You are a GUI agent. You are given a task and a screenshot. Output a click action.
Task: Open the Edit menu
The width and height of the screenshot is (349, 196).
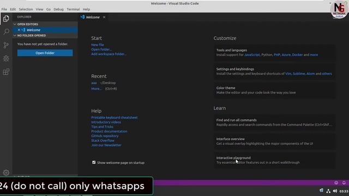pos(13,9)
